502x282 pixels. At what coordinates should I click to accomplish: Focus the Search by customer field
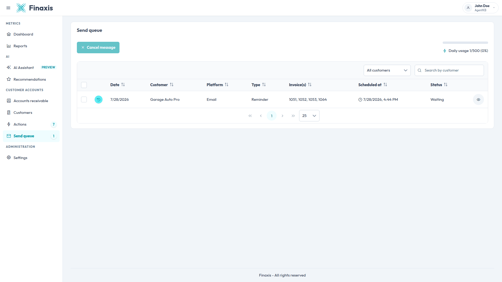(x=449, y=70)
